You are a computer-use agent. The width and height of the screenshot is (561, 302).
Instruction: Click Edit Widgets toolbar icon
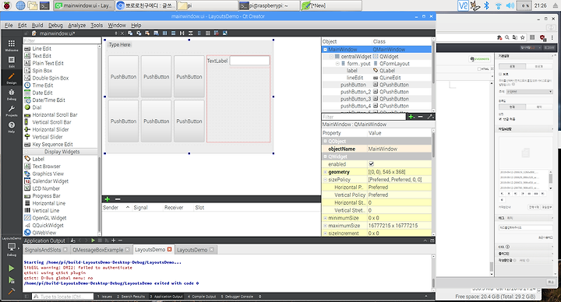click(130, 33)
